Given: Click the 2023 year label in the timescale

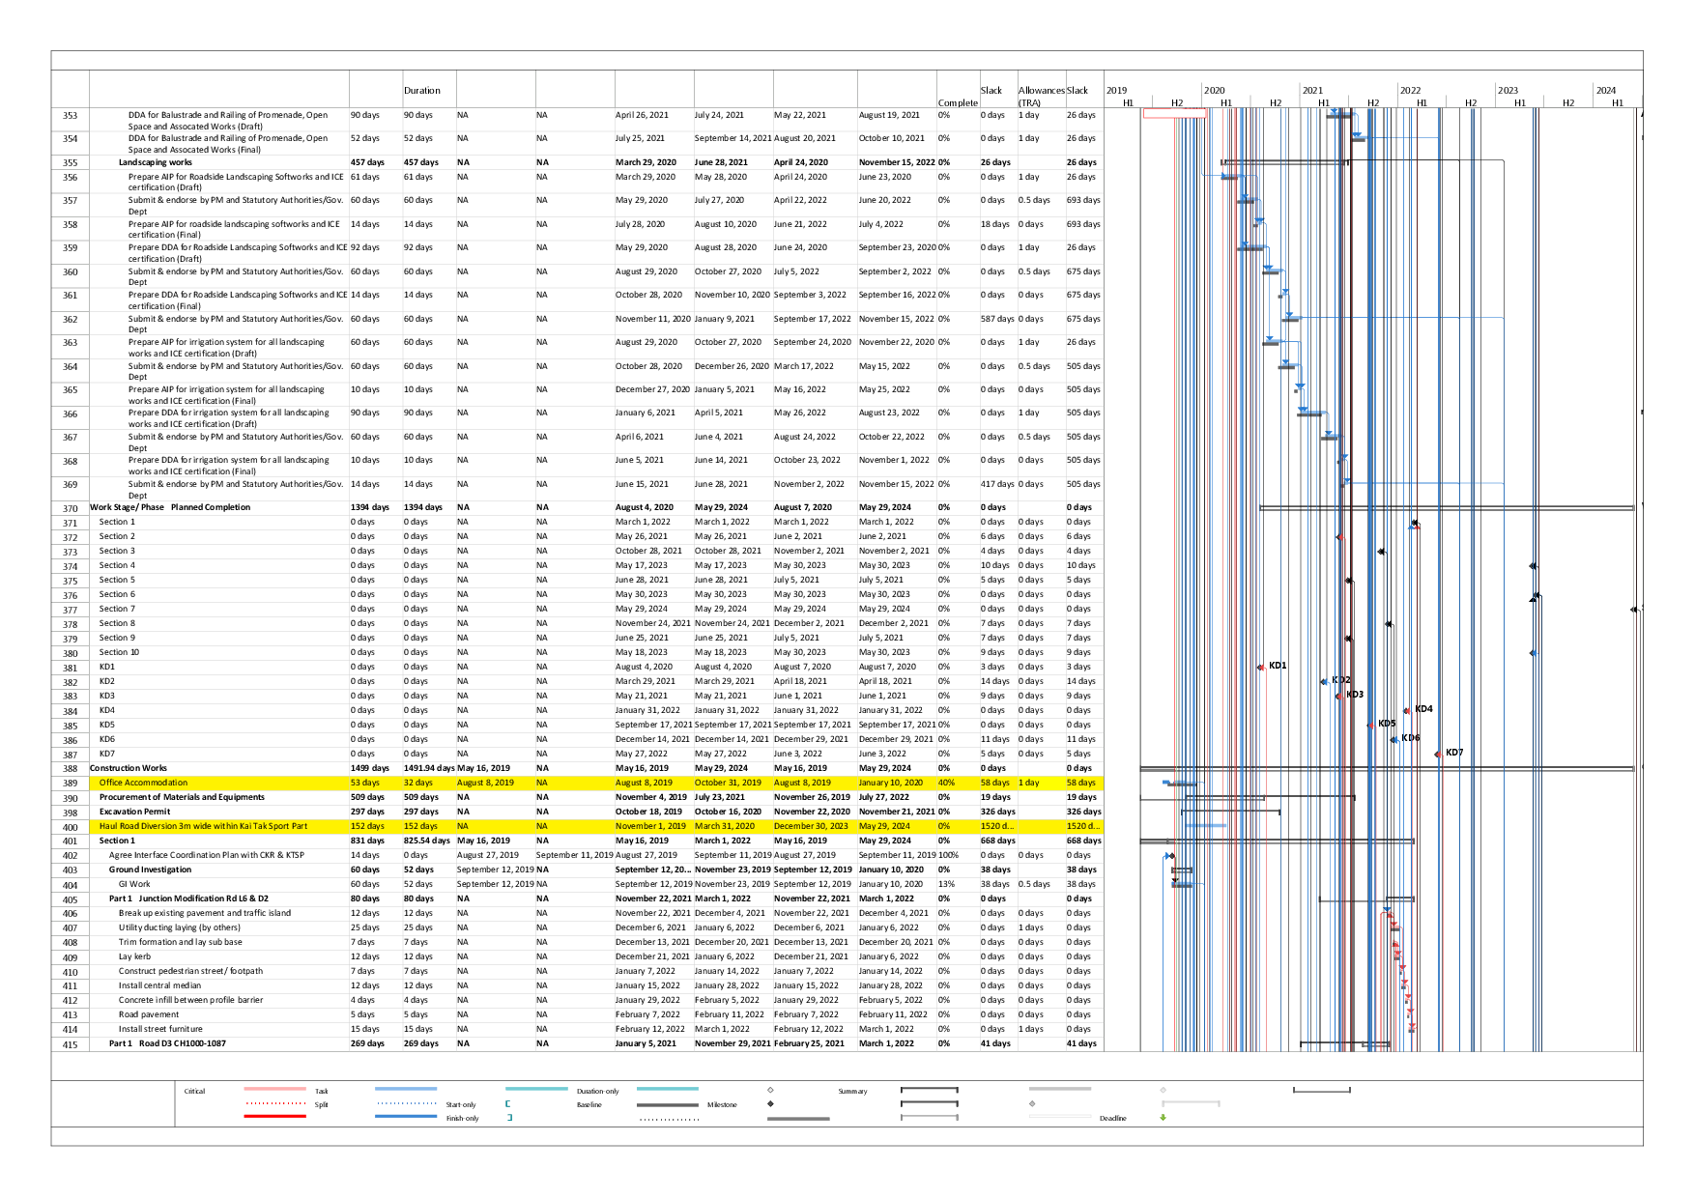Looking at the screenshot, I should (x=1508, y=91).
